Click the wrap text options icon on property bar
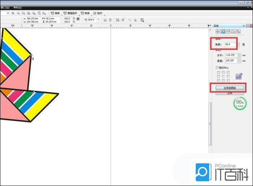The width and height of the screenshot is (253, 186). pos(142,20)
